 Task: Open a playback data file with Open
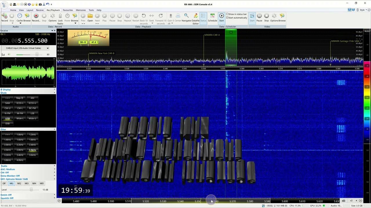[x=90, y=17]
